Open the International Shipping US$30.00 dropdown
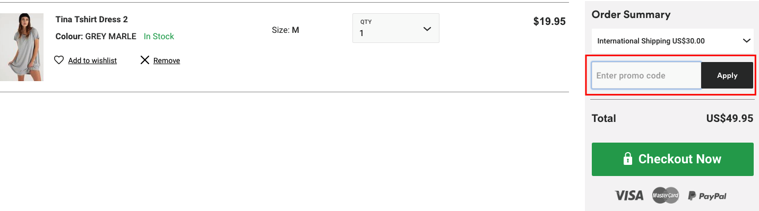The width and height of the screenshot is (759, 211). pos(672,41)
